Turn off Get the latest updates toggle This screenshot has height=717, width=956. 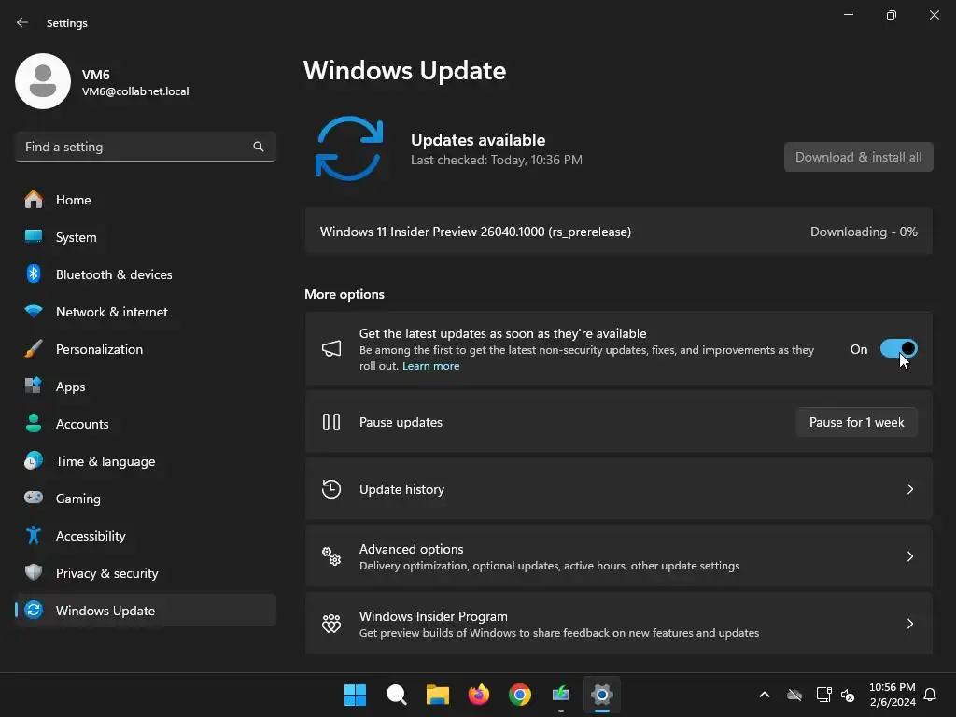tap(899, 349)
